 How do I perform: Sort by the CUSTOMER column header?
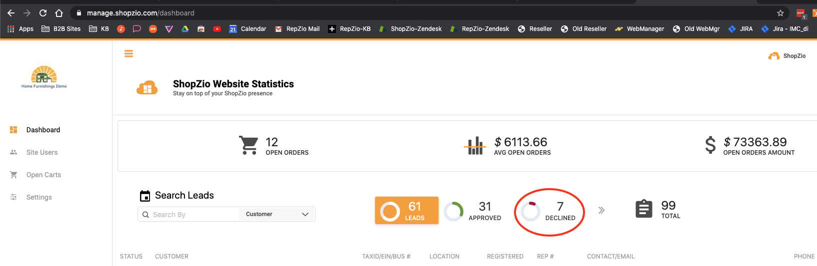coord(171,257)
